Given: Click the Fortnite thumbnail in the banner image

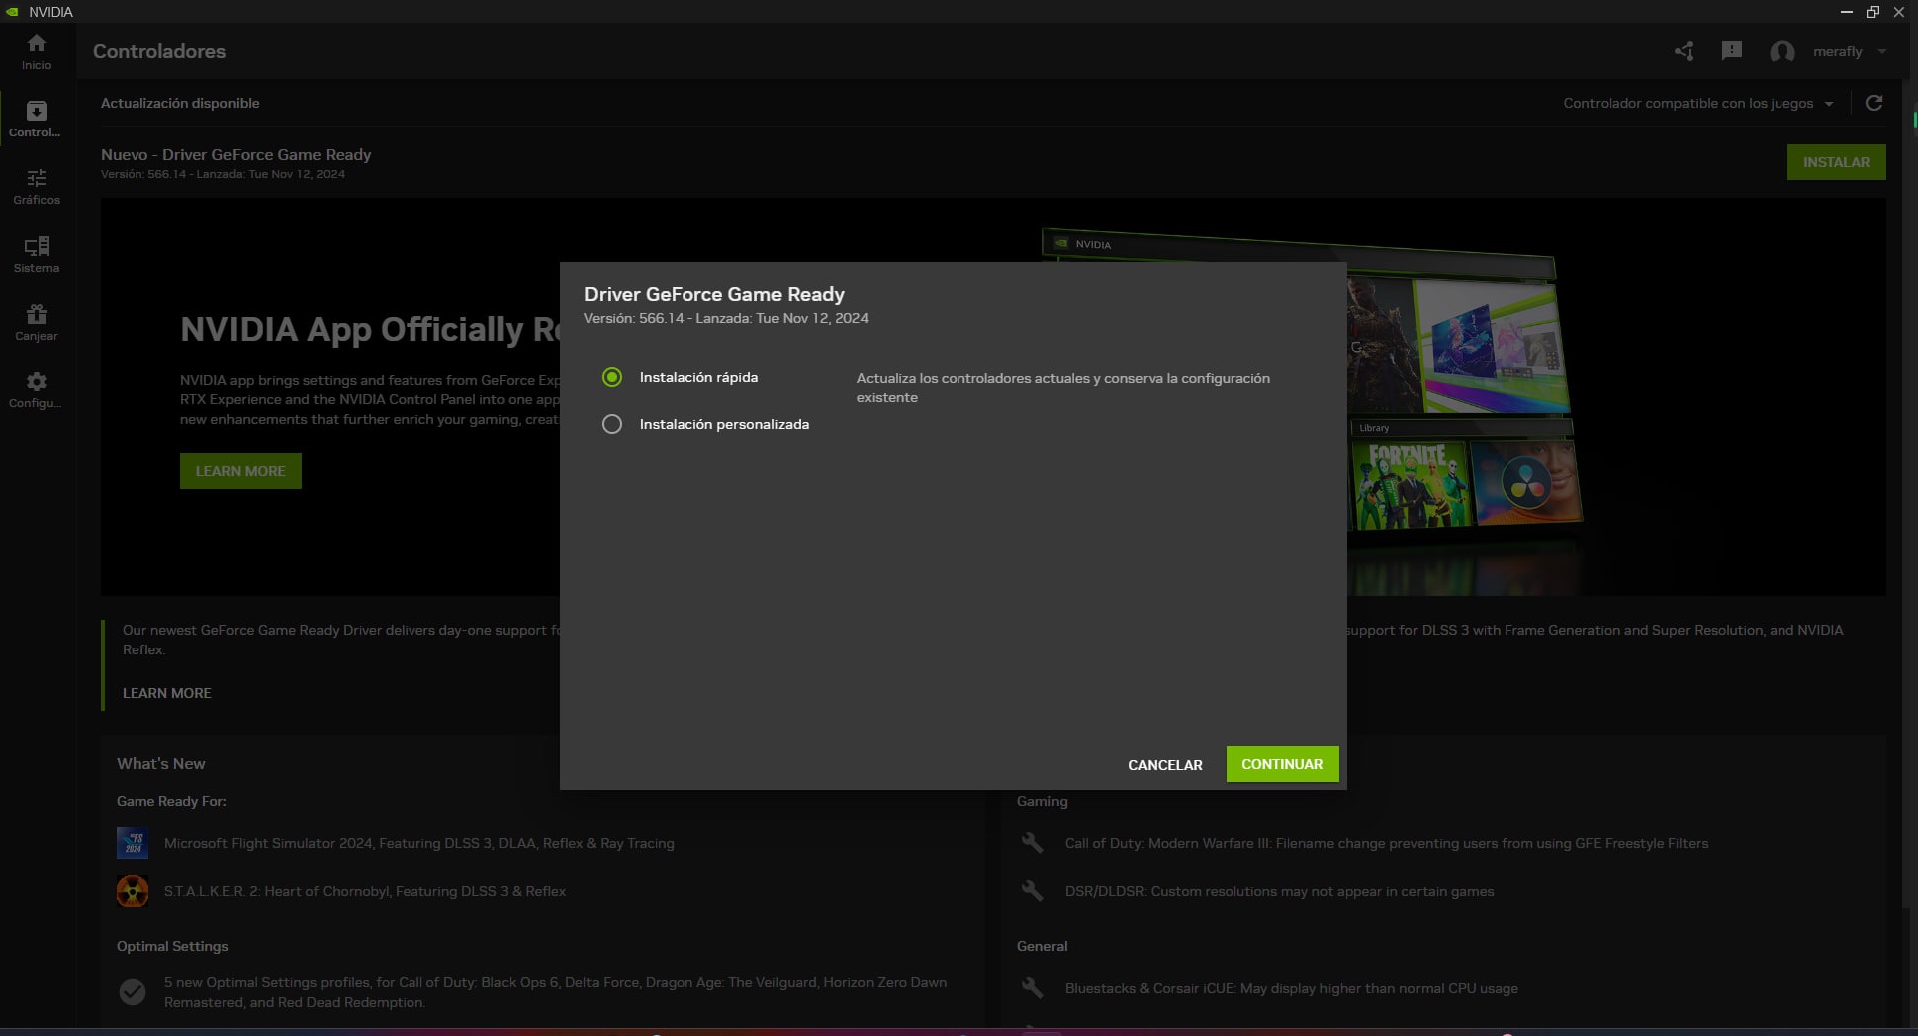Looking at the screenshot, I should tap(1412, 485).
